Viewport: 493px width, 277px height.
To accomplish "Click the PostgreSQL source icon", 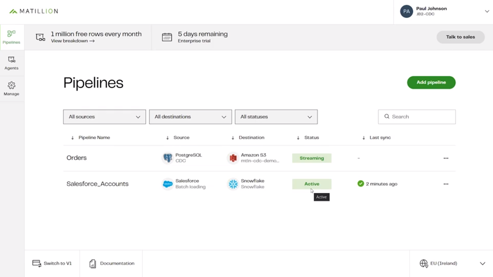I will coord(168,158).
